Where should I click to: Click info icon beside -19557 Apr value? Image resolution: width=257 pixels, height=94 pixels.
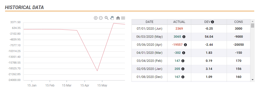185,45
